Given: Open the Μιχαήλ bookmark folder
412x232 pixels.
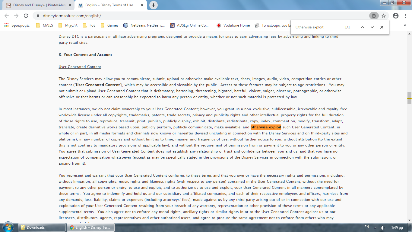Looking at the screenshot, I should click(68, 25).
